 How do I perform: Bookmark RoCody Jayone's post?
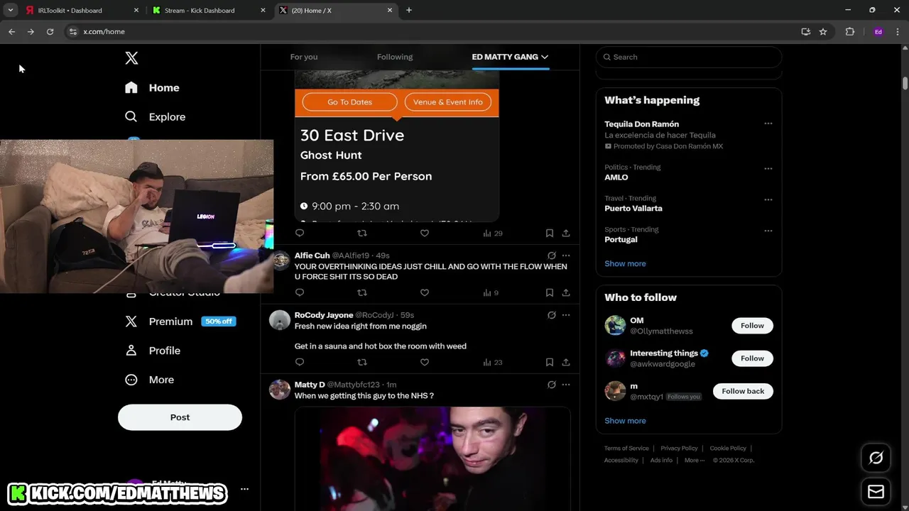550,362
